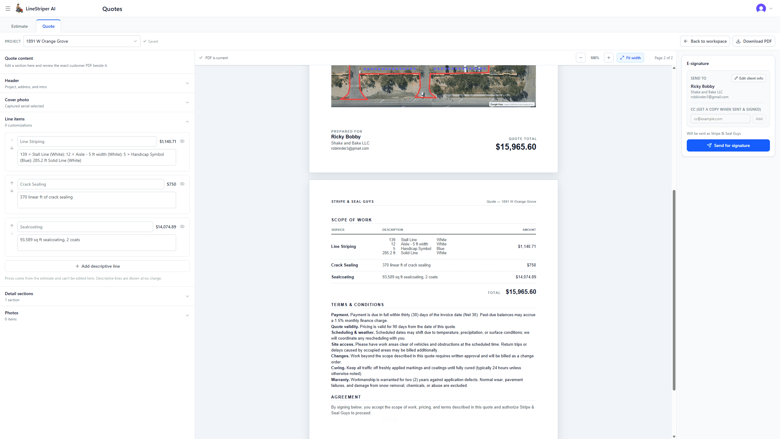The image size is (780, 439).
Task: Expand the Photos section
Action: tap(97, 316)
